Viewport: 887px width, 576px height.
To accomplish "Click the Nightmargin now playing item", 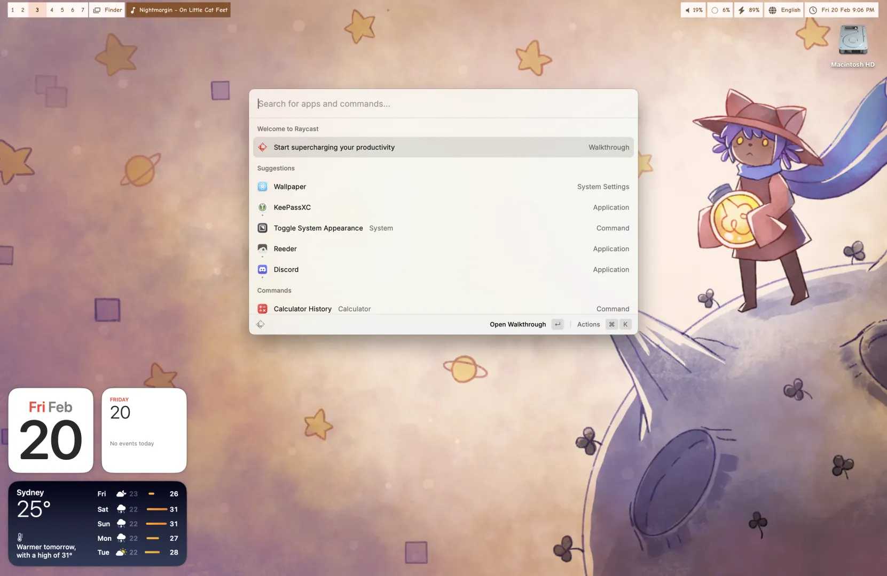I will [178, 10].
